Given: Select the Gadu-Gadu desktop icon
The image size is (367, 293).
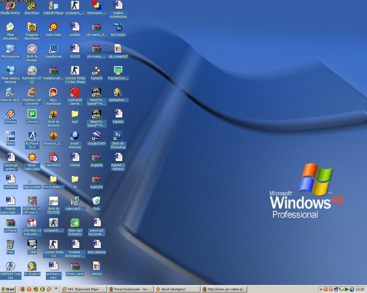Looking at the screenshot, I should click(53, 29).
